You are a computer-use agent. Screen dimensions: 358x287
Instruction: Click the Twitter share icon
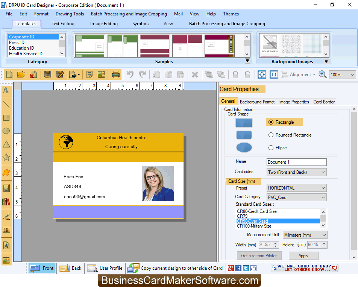click(246, 268)
